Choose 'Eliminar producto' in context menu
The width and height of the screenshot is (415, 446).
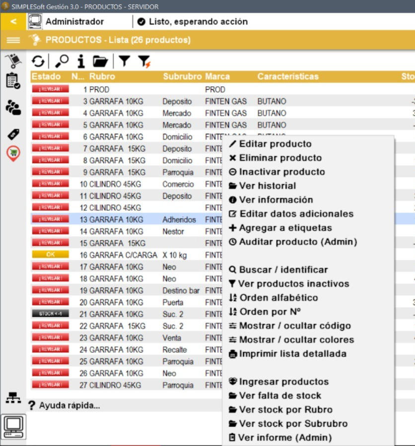coord(280,158)
